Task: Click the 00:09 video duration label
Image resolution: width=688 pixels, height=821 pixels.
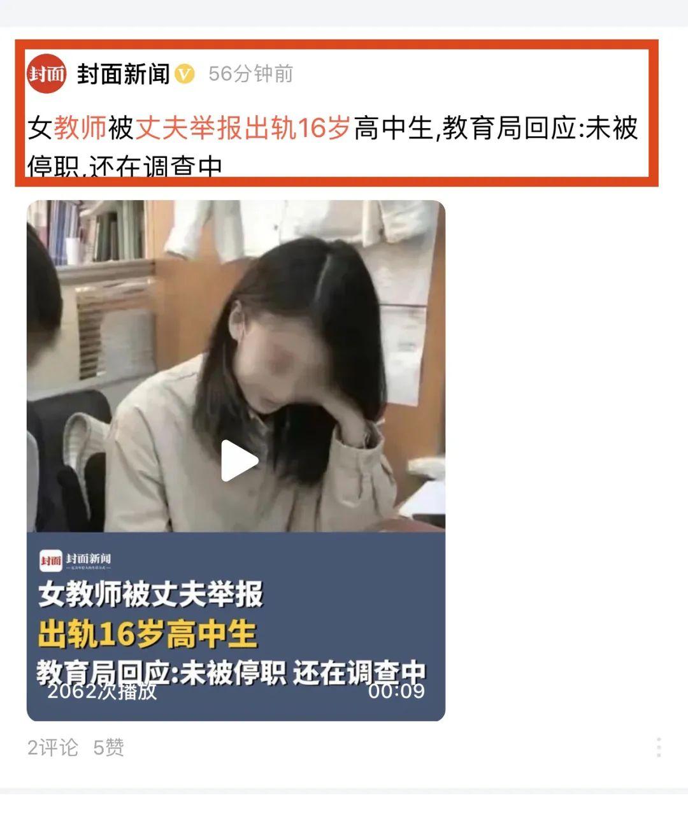Action: (396, 691)
